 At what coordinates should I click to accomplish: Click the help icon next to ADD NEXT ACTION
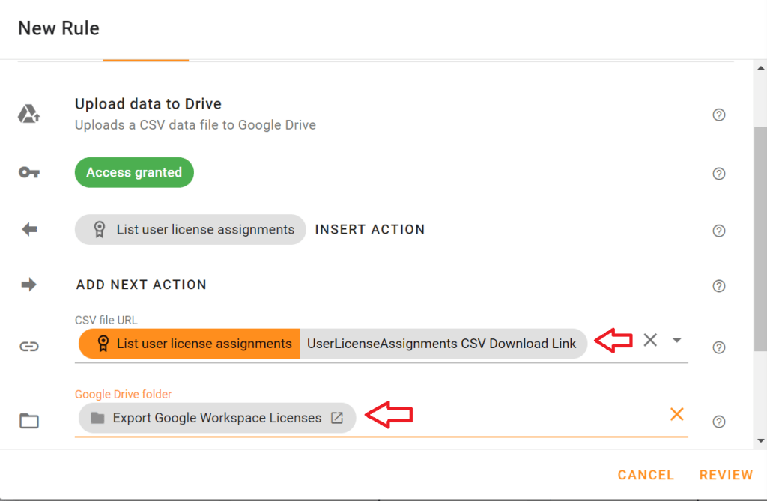[x=718, y=286]
